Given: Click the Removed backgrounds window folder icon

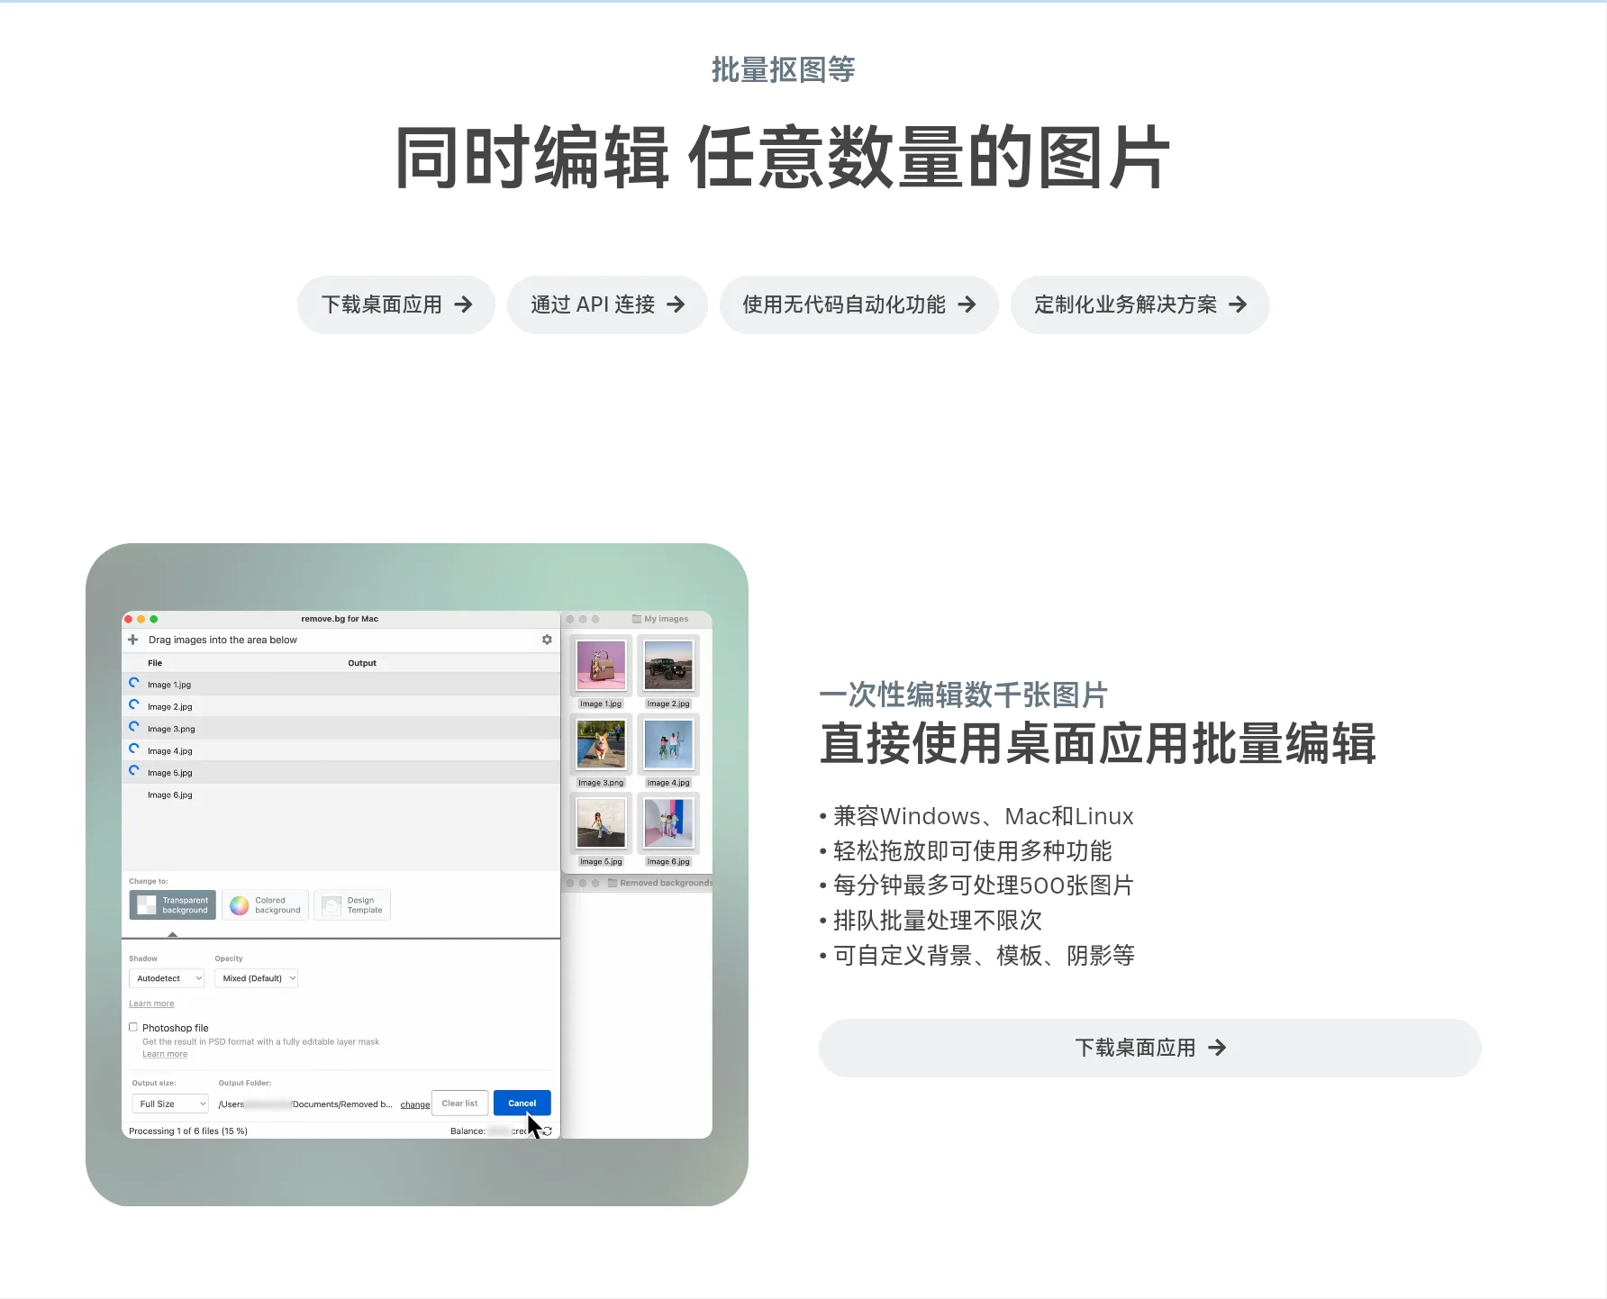Looking at the screenshot, I should (613, 883).
